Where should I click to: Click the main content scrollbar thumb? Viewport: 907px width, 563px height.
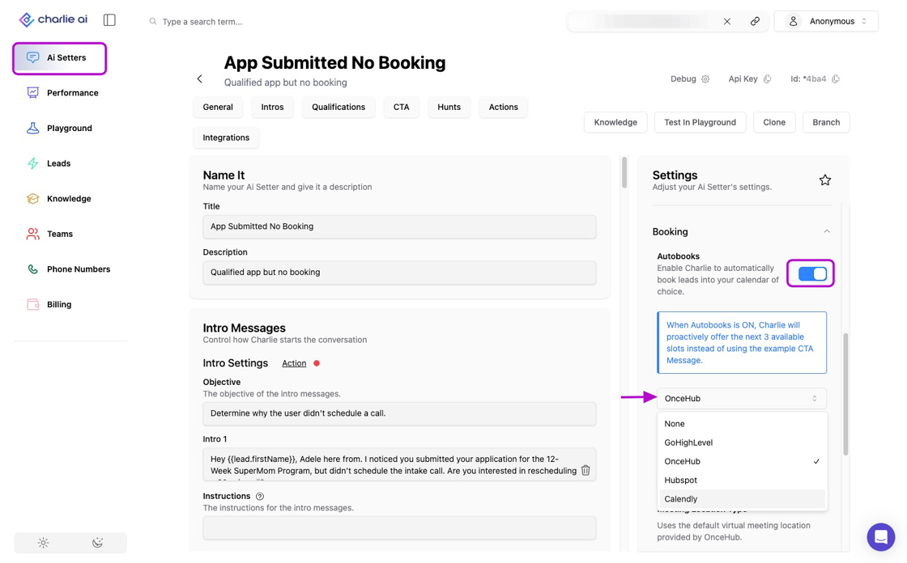[x=624, y=172]
